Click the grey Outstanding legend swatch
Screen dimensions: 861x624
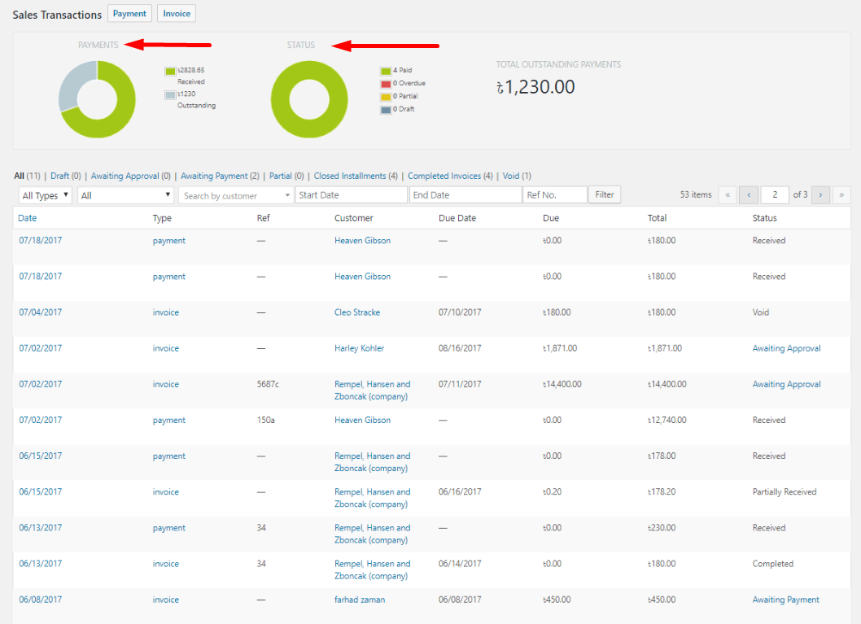(170, 95)
